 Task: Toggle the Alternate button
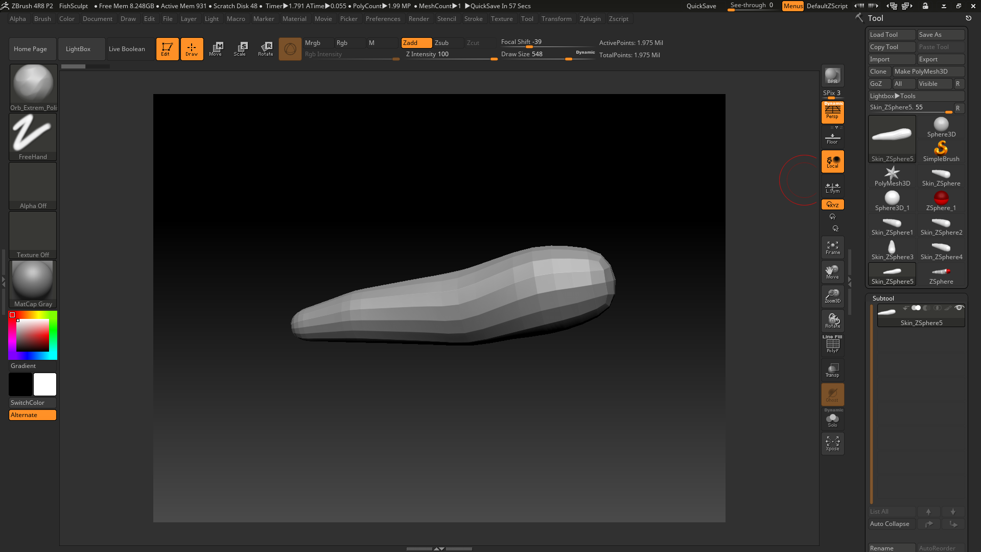pyautogui.click(x=33, y=415)
